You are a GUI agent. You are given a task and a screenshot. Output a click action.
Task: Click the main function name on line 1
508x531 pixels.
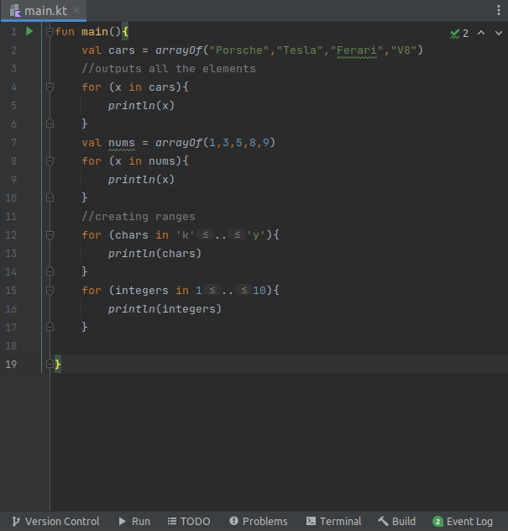(94, 32)
